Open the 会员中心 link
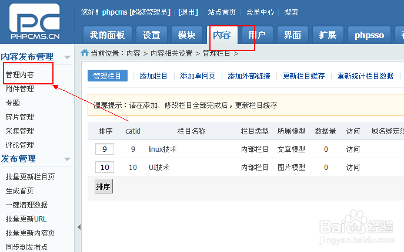 click(x=260, y=12)
